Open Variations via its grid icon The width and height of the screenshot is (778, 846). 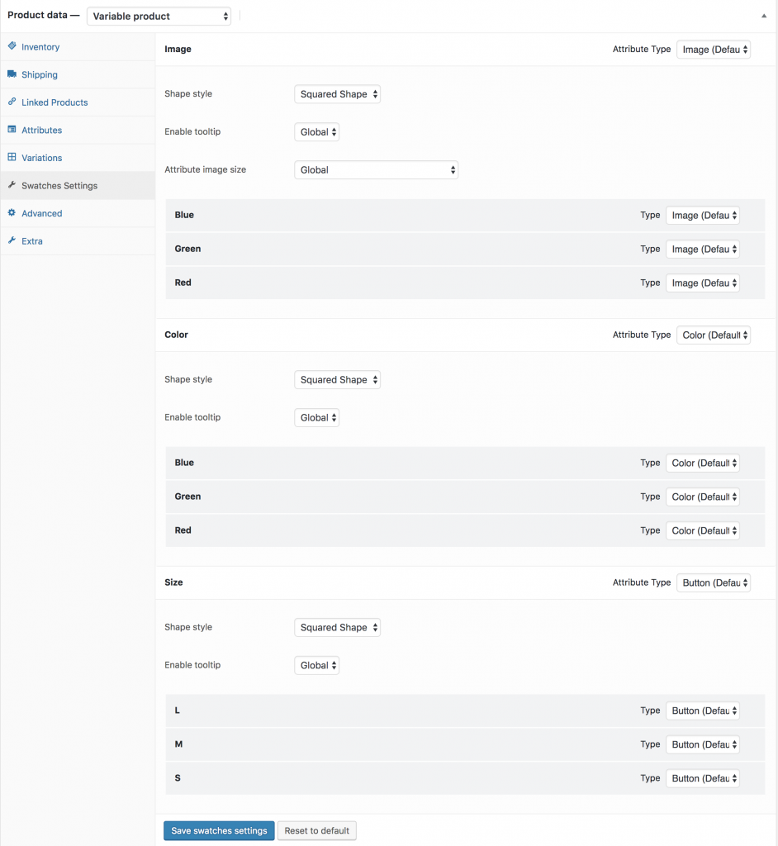pos(12,157)
